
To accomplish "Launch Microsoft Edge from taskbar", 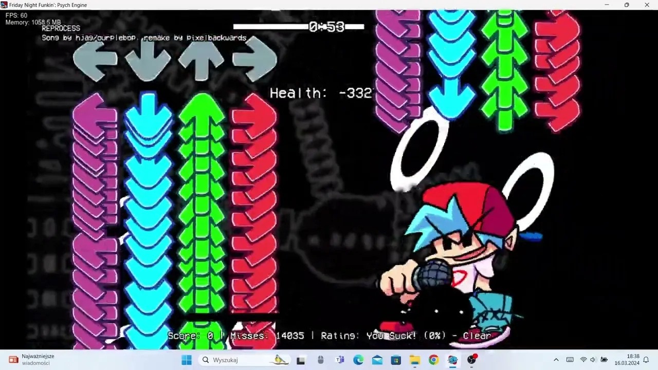I will [x=358, y=360].
